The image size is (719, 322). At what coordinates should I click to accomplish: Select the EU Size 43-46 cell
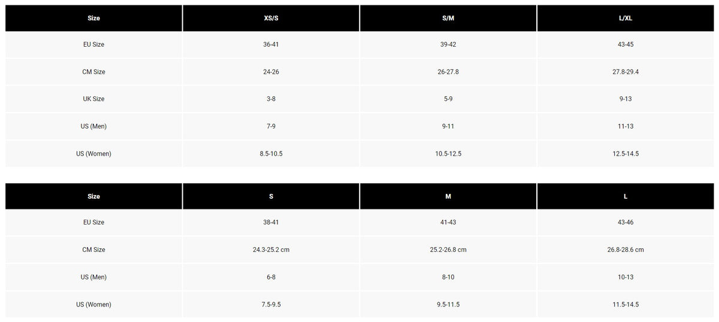[x=626, y=223]
